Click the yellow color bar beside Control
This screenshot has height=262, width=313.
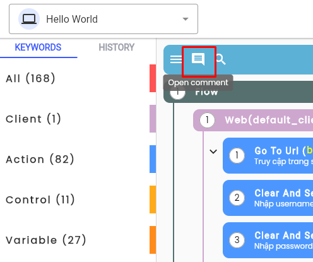tap(153, 199)
